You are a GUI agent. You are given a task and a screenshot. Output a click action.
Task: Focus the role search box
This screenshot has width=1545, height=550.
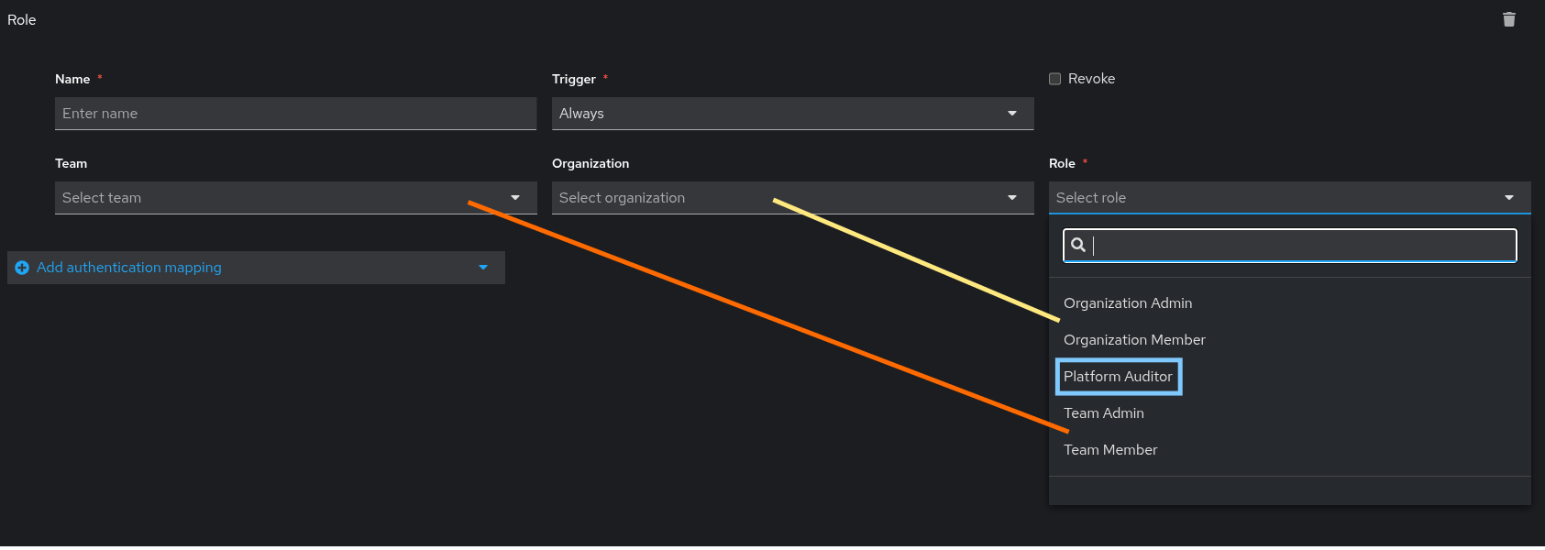point(1302,245)
